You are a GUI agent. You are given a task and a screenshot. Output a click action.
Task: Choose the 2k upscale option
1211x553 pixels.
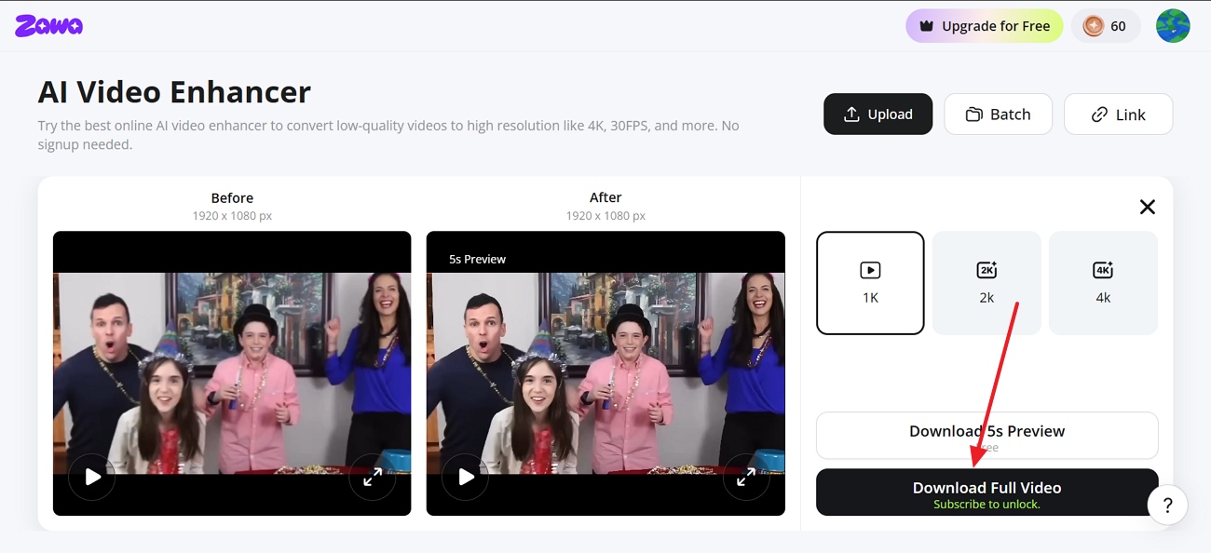(986, 283)
